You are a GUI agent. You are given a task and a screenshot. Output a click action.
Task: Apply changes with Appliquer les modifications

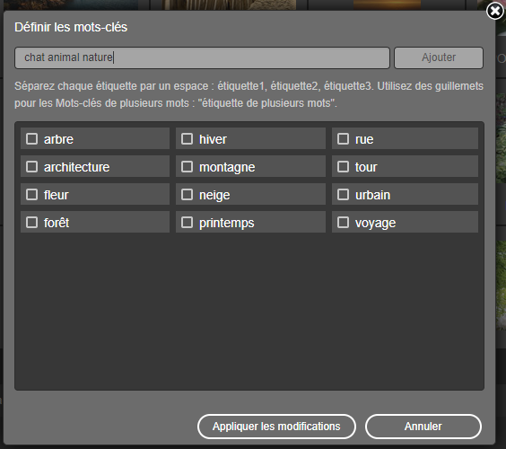click(276, 427)
